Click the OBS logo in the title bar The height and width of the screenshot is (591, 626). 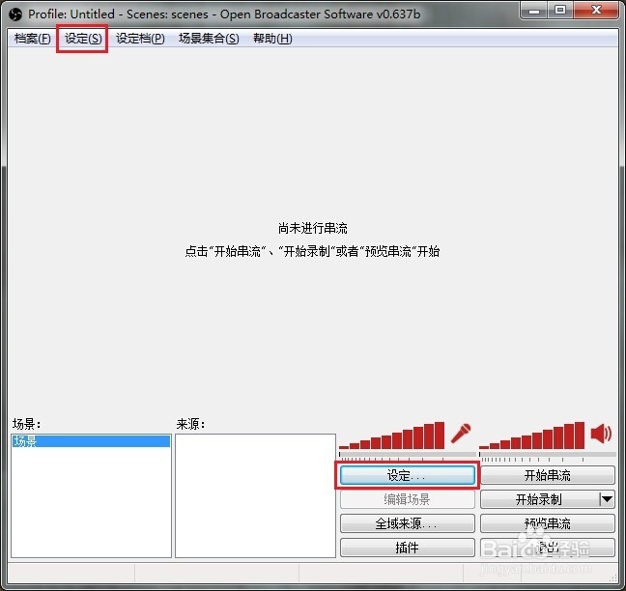click(15, 14)
